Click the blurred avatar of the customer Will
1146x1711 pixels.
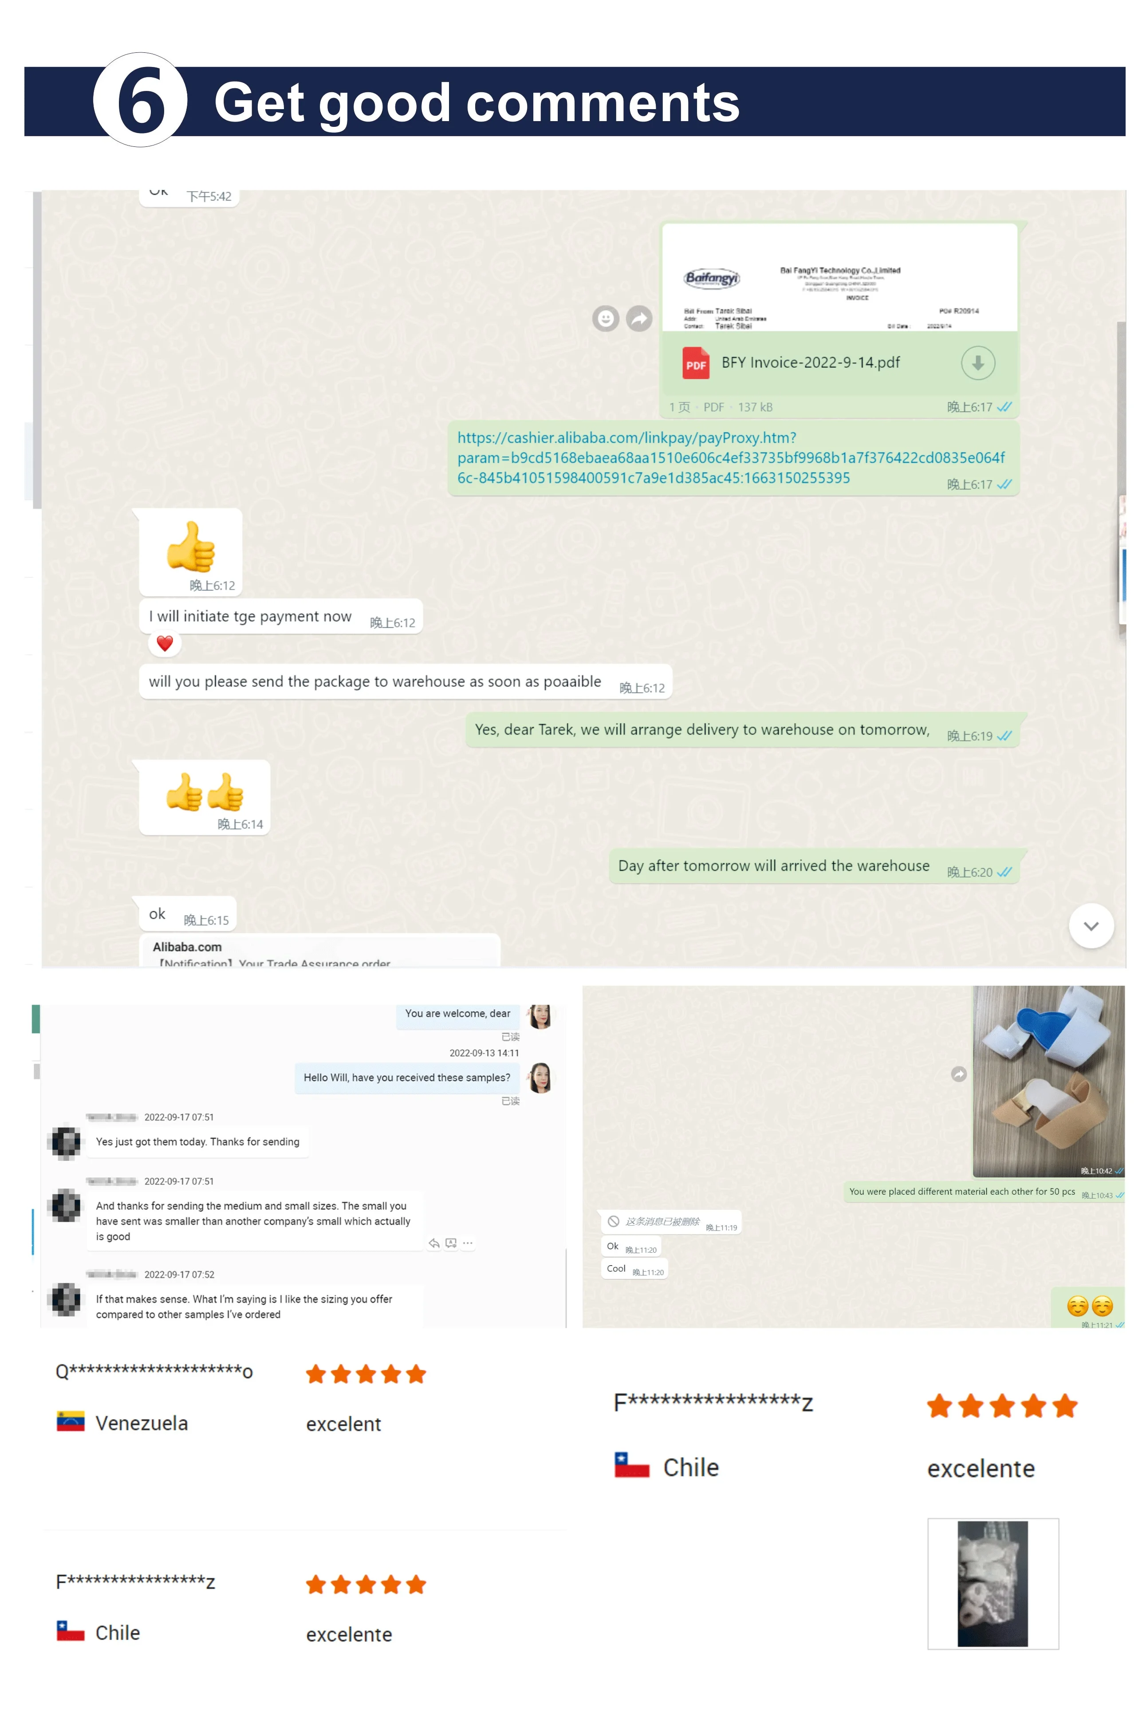point(66,1143)
